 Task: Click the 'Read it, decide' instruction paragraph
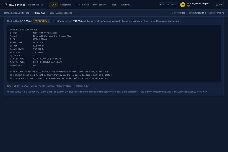click(x=107, y=92)
